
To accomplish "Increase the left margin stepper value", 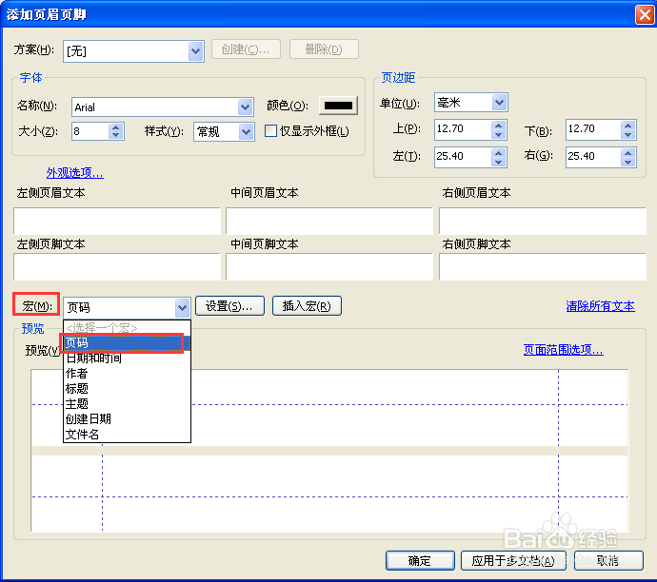I will [498, 153].
